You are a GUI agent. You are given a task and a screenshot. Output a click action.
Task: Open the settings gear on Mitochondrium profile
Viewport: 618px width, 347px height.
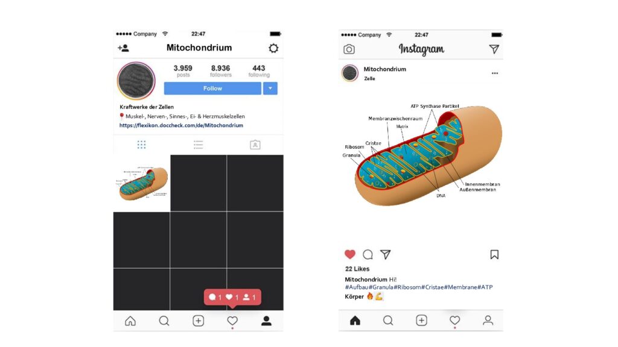click(x=273, y=48)
